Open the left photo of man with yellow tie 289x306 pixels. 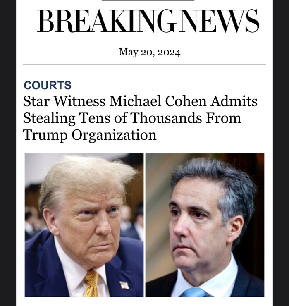pyautogui.click(x=84, y=225)
